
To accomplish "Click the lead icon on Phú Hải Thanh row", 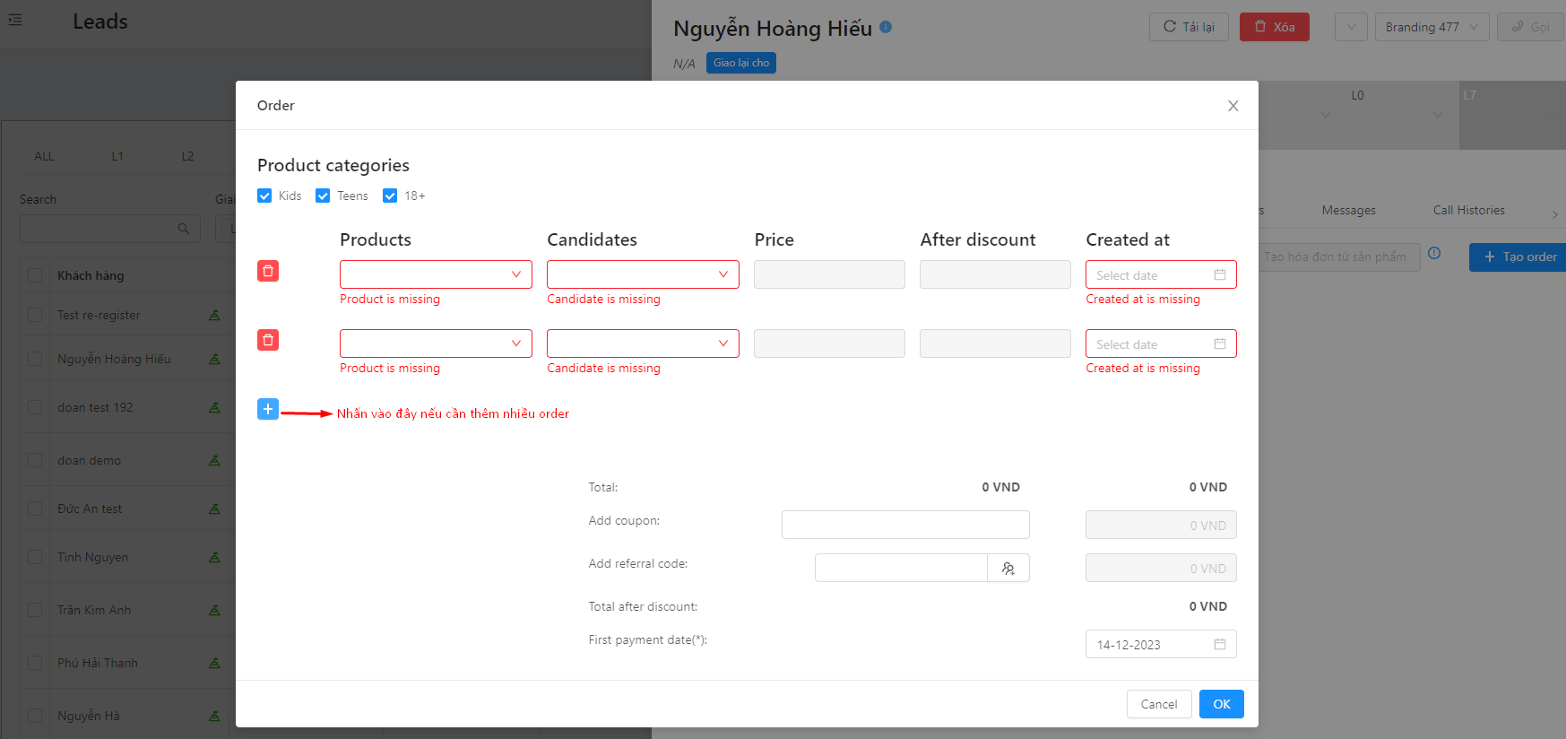I will pos(214,663).
